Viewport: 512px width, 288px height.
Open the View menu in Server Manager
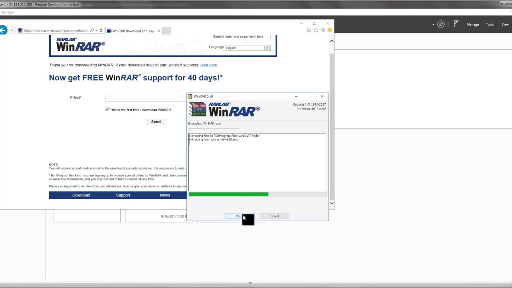505,24
